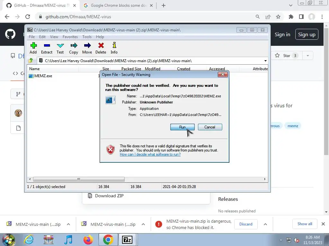The height and width of the screenshot is (246, 329).
Task: Select the MEMZ.exe file row
Action: click(x=63, y=76)
